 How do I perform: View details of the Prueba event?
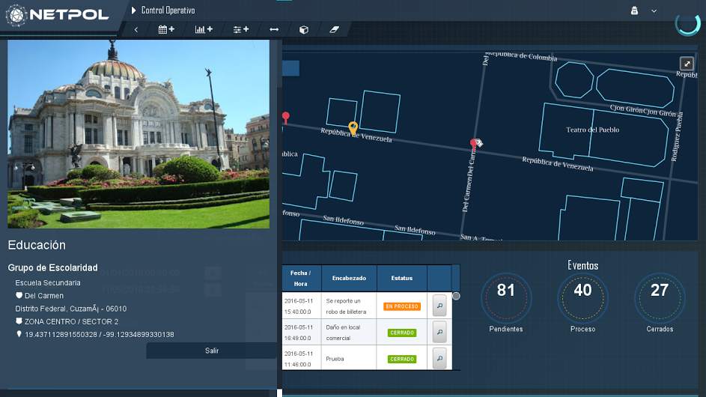(x=439, y=358)
